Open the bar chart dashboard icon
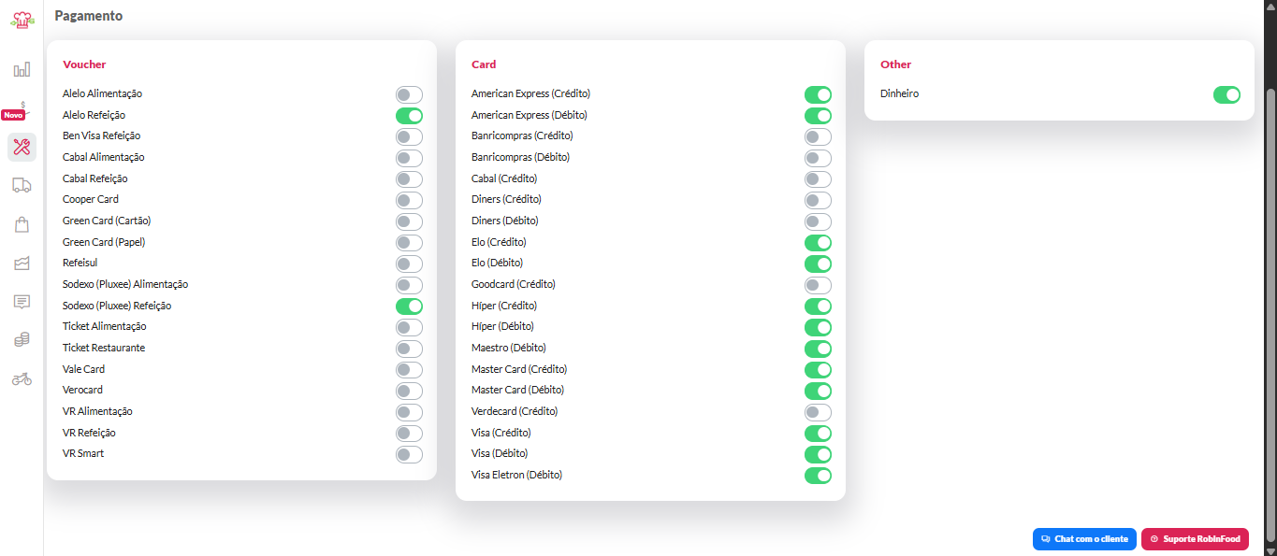Viewport: 1277px width, 556px height. [22, 69]
